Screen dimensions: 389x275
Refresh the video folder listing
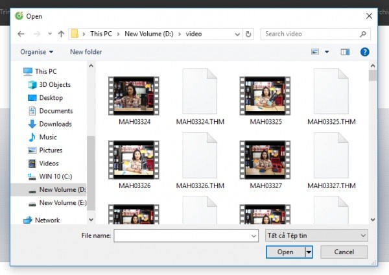pos(248,34)
